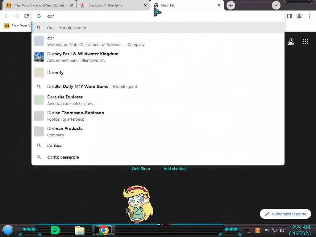Click the browser Forward arrow
Viewport: 316px width, 237px height.
(17, 16)
